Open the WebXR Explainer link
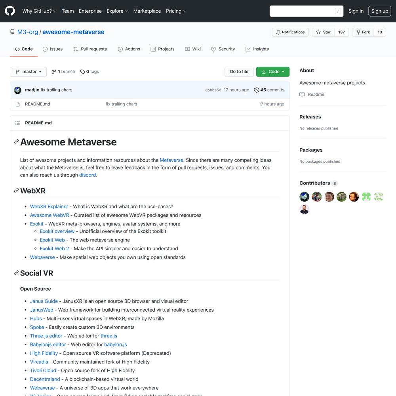Screen dimensions: 396x396 49,207
